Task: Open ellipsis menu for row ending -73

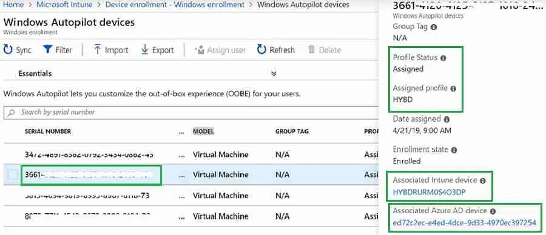Action: [181, 197]
